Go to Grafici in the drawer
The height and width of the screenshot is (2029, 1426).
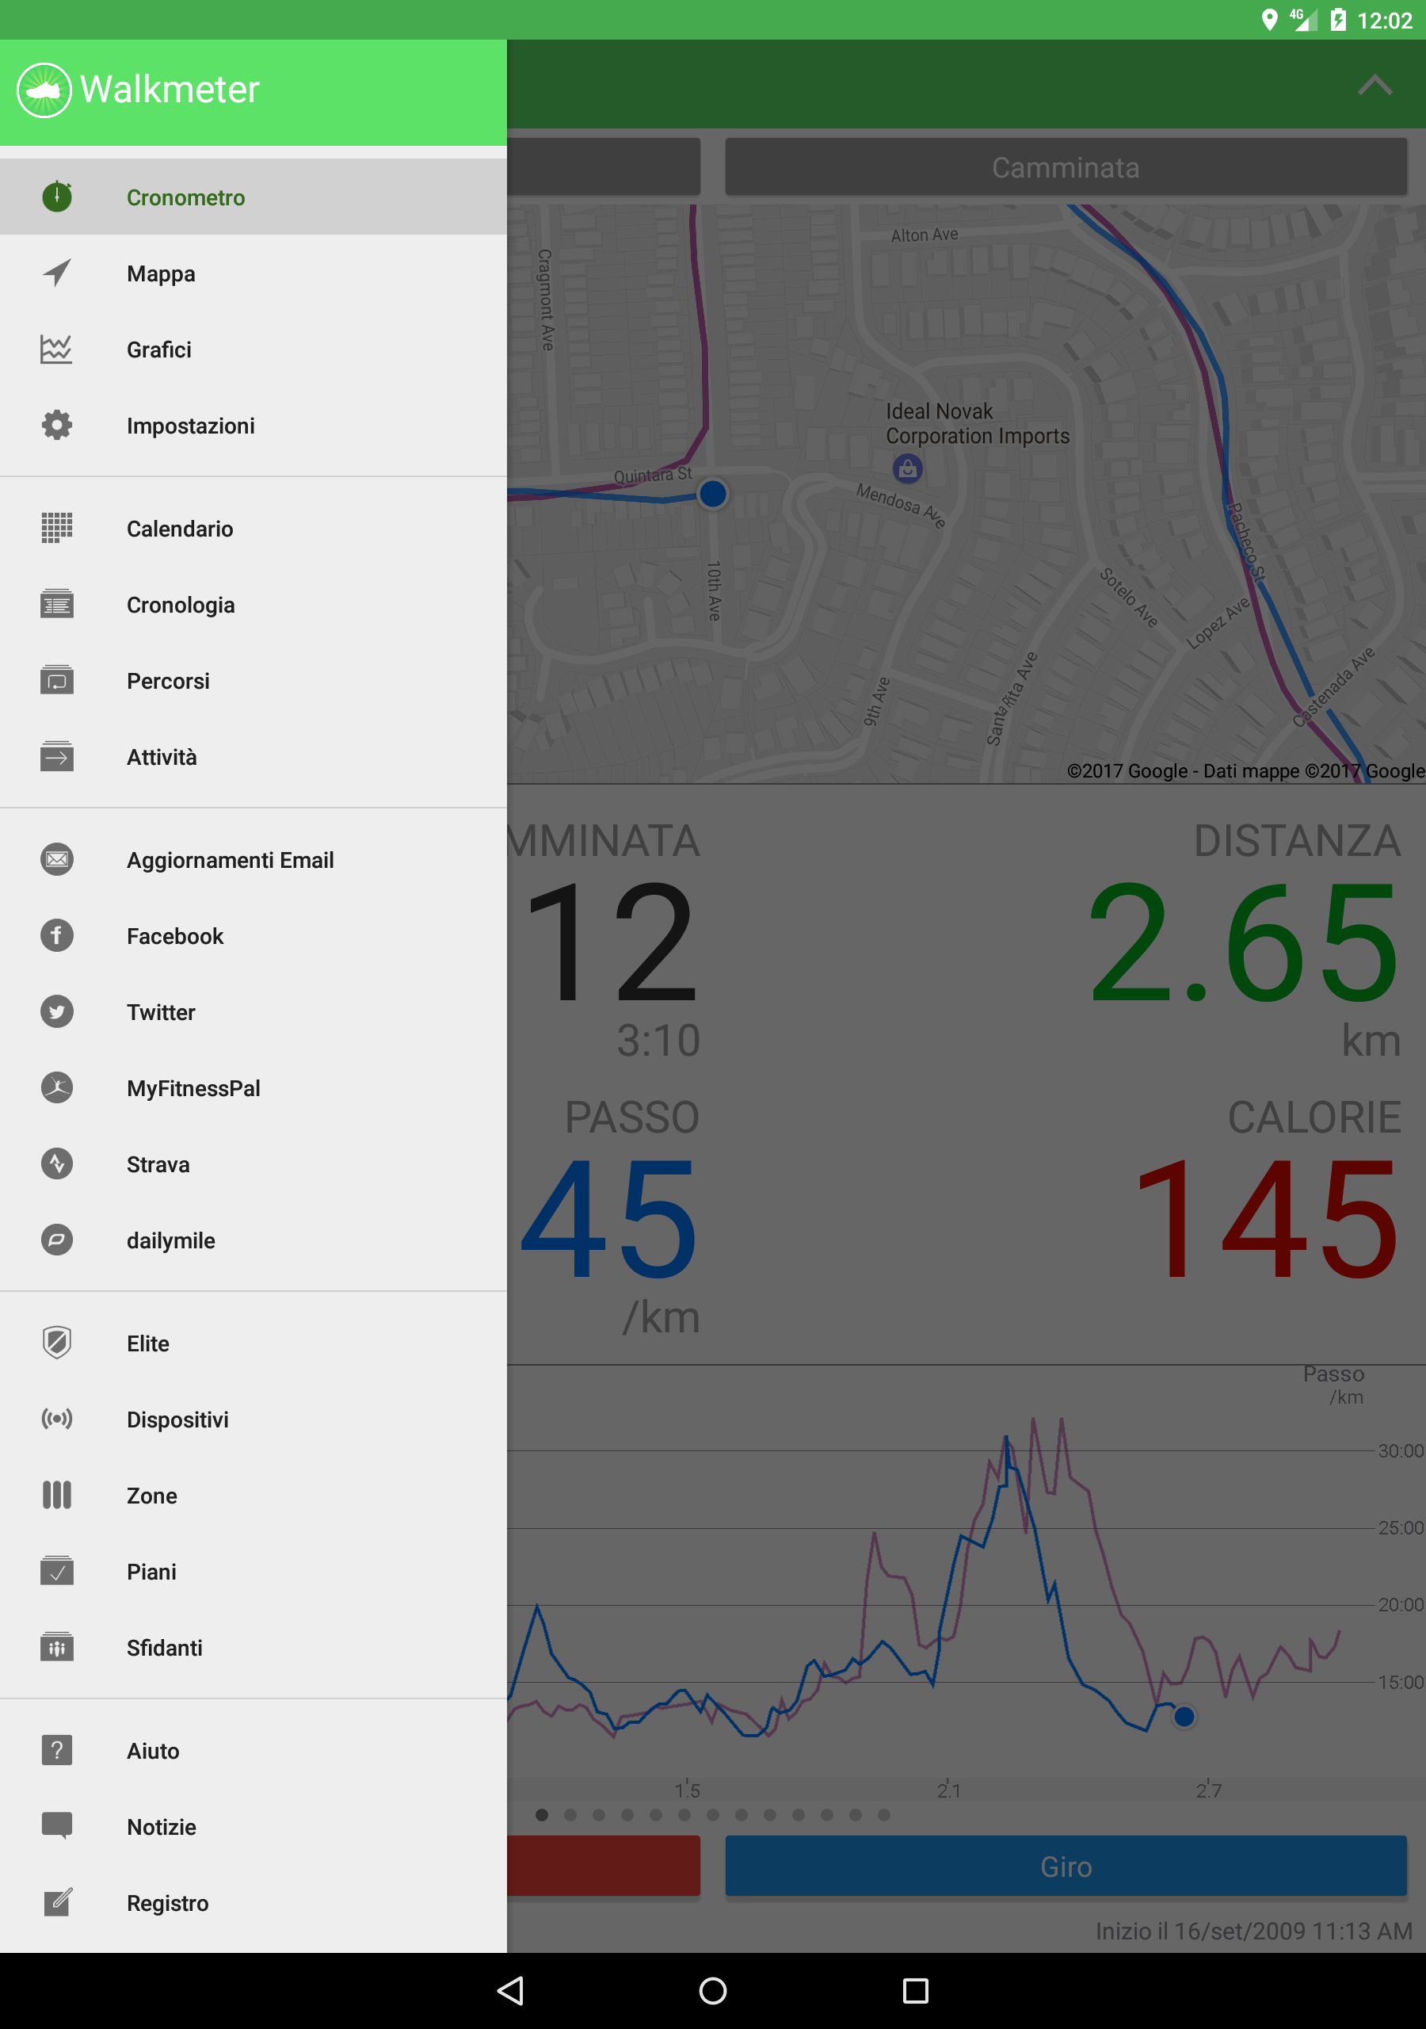coord(254,349)
